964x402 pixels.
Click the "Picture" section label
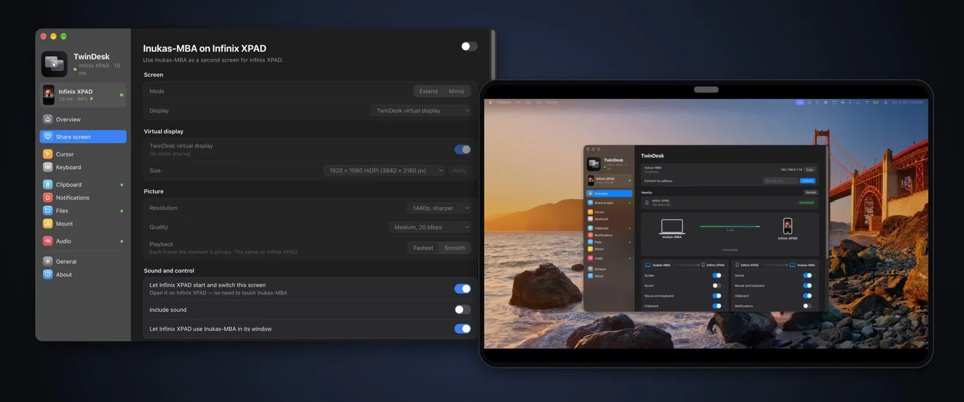(154, 191)
